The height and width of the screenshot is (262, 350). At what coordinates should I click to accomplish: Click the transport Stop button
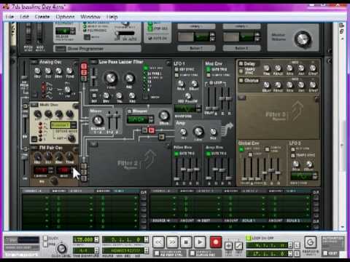point(186,242)
